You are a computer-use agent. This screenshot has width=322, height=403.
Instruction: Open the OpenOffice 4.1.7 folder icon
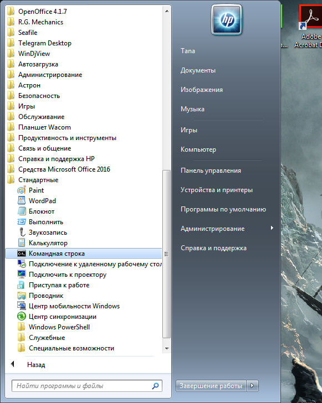click(11, 12)
